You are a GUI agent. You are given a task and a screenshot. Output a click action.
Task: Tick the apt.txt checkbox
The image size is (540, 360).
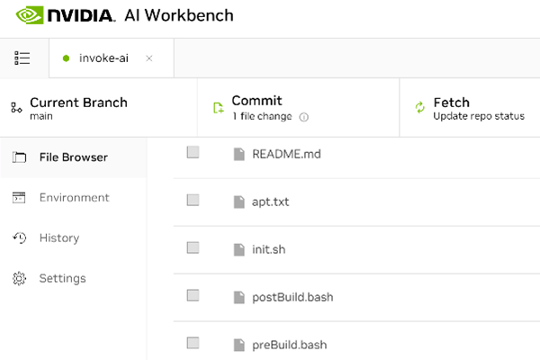(x=193, y=200)
